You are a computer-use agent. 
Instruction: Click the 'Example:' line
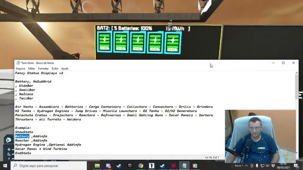23,128
